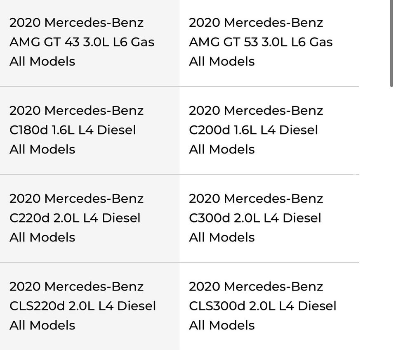Click 'All Models' below C300d 2.0L
The height and width of the screenshot is (350, 396).
(222, 237)
